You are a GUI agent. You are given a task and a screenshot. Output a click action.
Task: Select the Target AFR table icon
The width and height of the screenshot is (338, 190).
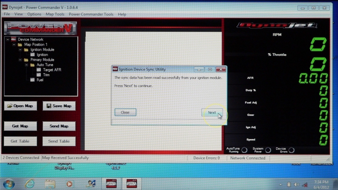coord(39,70)
